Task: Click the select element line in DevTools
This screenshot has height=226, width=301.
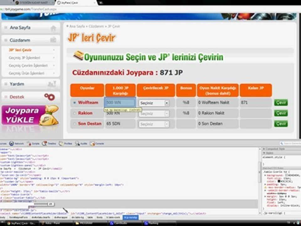Action: pyautogui.click(x=103, y=213)
